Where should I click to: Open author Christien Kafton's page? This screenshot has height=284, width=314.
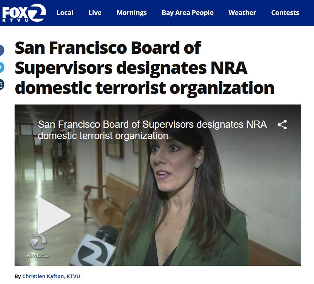(43, 276)
